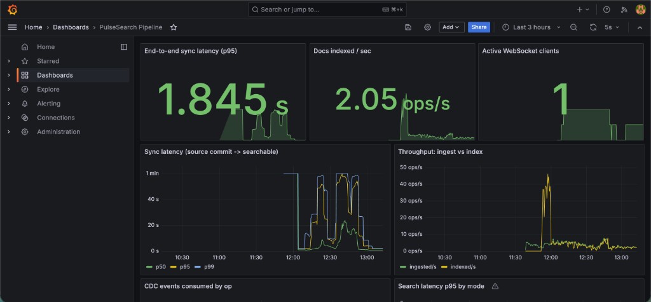Open Starred in sidebar
Screen dimensions: 651x302
48,61
